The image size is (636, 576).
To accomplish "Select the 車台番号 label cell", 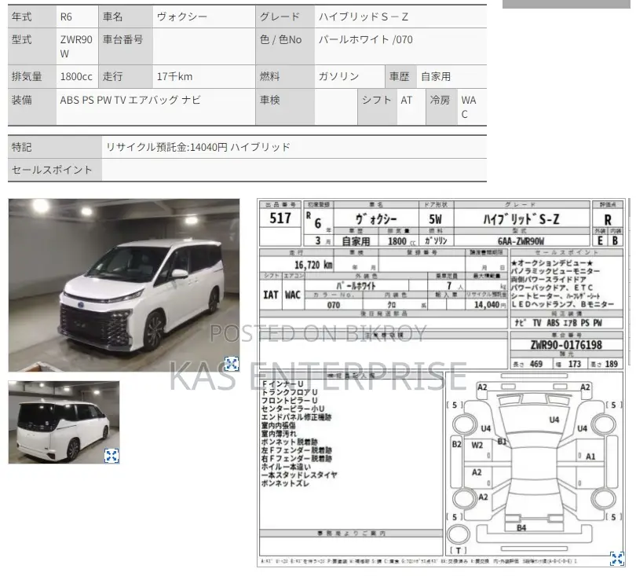I will coord(126,46).
